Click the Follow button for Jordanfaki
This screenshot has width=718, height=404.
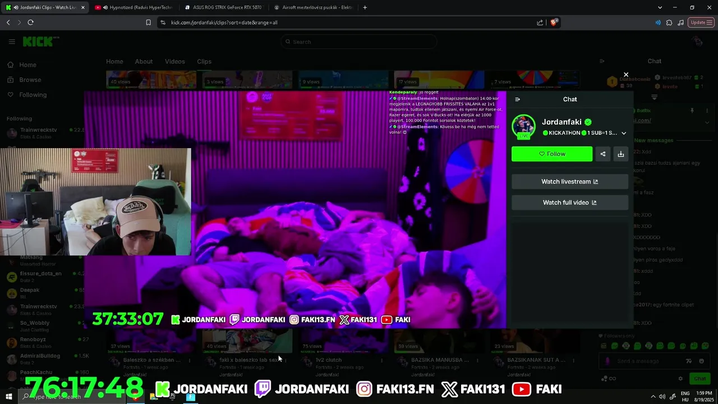coord(552,154)
